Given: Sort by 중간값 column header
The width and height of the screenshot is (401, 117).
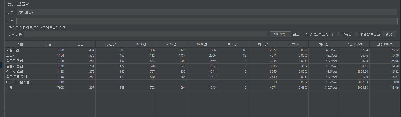Looking at the screenshot, I should [x=111, y=44].
